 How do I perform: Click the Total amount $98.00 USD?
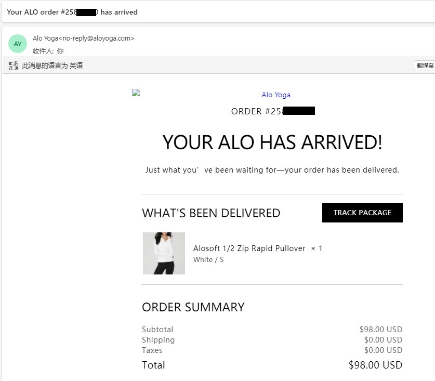coord(375,365)
